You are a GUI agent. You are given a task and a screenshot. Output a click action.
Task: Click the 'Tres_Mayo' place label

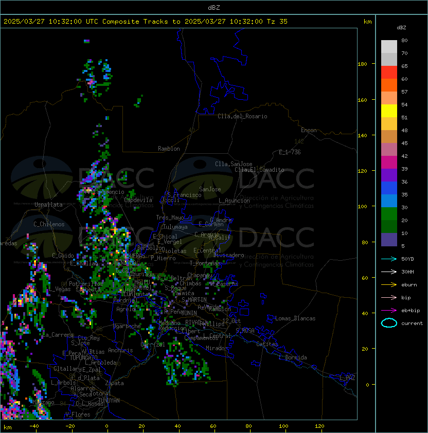coord(170,218)
